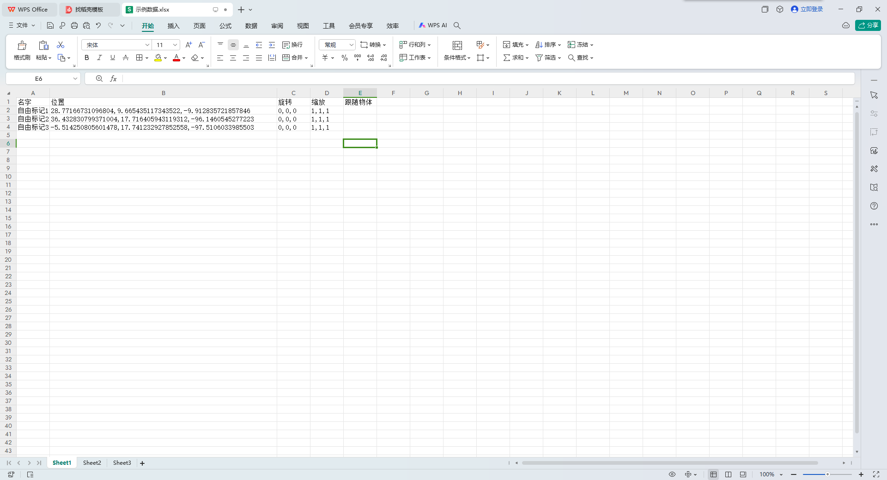Click the thousands separator icon
This screenshot has height=480, width=887.
point(358,58)
